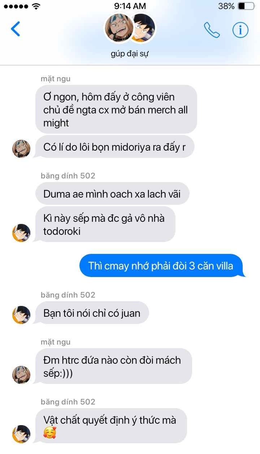Tap avatar beside 'Vật chất quyết định' message
This screenshot has height=454, width=260.
click(x=21, y=434)
